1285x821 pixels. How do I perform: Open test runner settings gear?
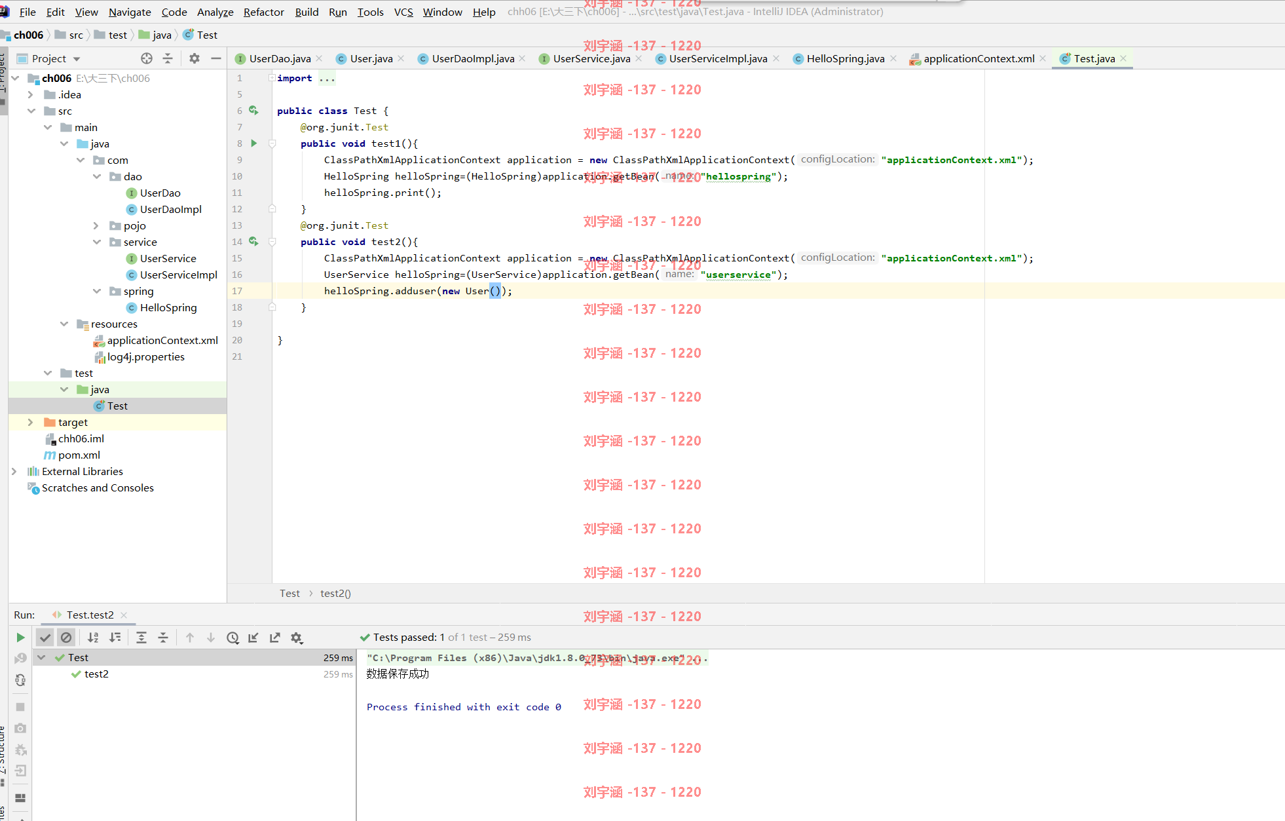point(297,638)
